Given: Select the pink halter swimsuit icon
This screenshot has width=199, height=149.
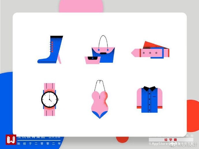Looking at the screenshot, I should (100, 99).
